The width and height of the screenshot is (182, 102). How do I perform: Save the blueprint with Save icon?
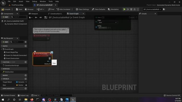(x=19, y=9)
